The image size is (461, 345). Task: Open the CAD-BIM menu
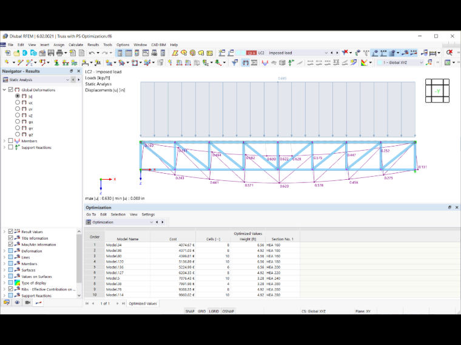[158, 45]
